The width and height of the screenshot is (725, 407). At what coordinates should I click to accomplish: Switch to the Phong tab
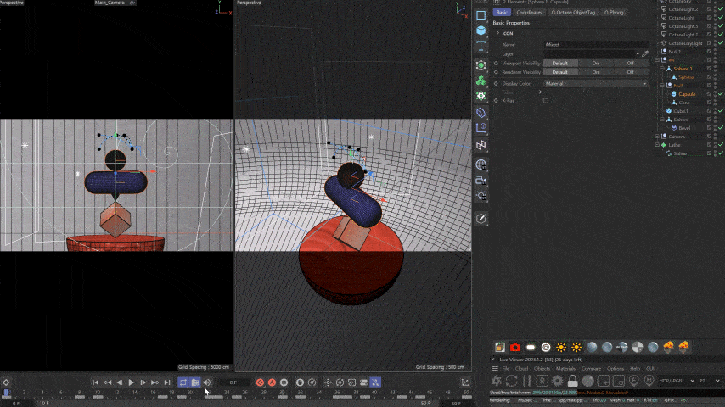click(x=614, y=13)
